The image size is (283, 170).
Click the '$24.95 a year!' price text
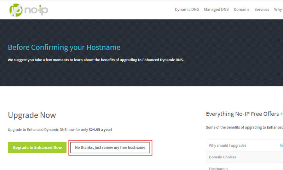100,130
